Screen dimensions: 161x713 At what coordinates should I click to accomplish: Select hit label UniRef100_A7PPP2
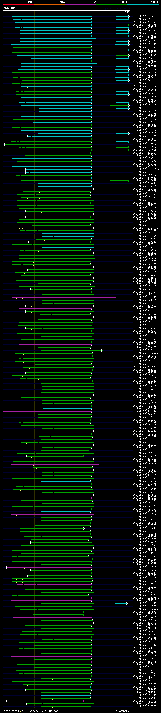coord(144,701)
